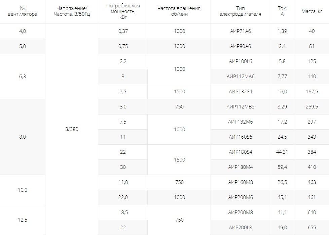Click the № вентилятора column header
This screenshot has height=235, width=329.
(23, 11)
